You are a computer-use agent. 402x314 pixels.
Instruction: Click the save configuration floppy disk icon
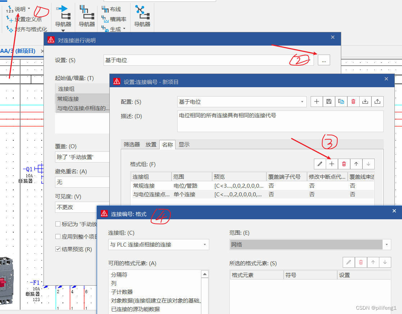click(x=329, y=102)
